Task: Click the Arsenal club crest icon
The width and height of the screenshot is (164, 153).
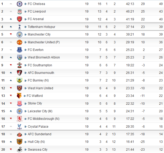Action: [20, 19]
